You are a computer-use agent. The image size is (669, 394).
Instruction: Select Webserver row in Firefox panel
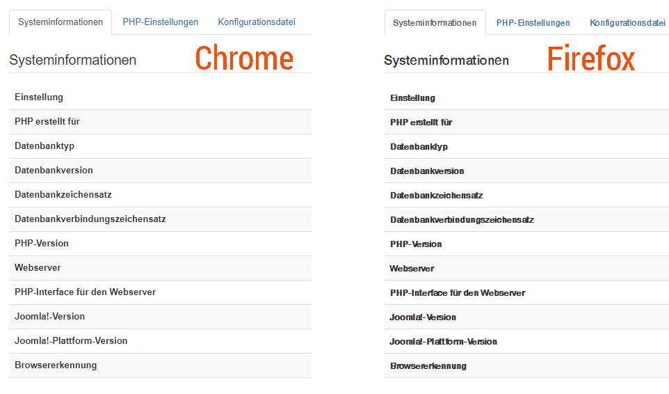[412, 269]
